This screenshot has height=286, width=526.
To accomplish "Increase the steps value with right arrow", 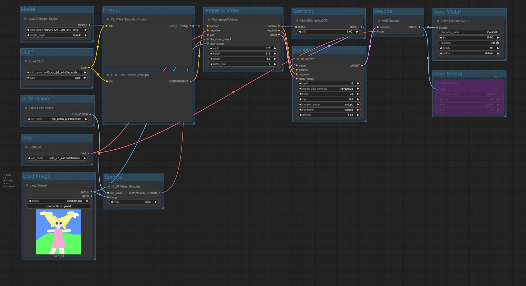I will [358, 94].
